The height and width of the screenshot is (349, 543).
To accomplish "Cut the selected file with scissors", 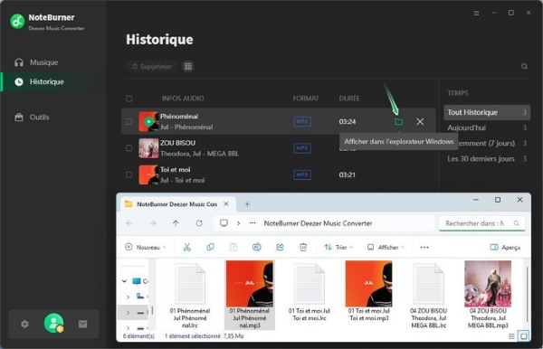I will [187, 248].
